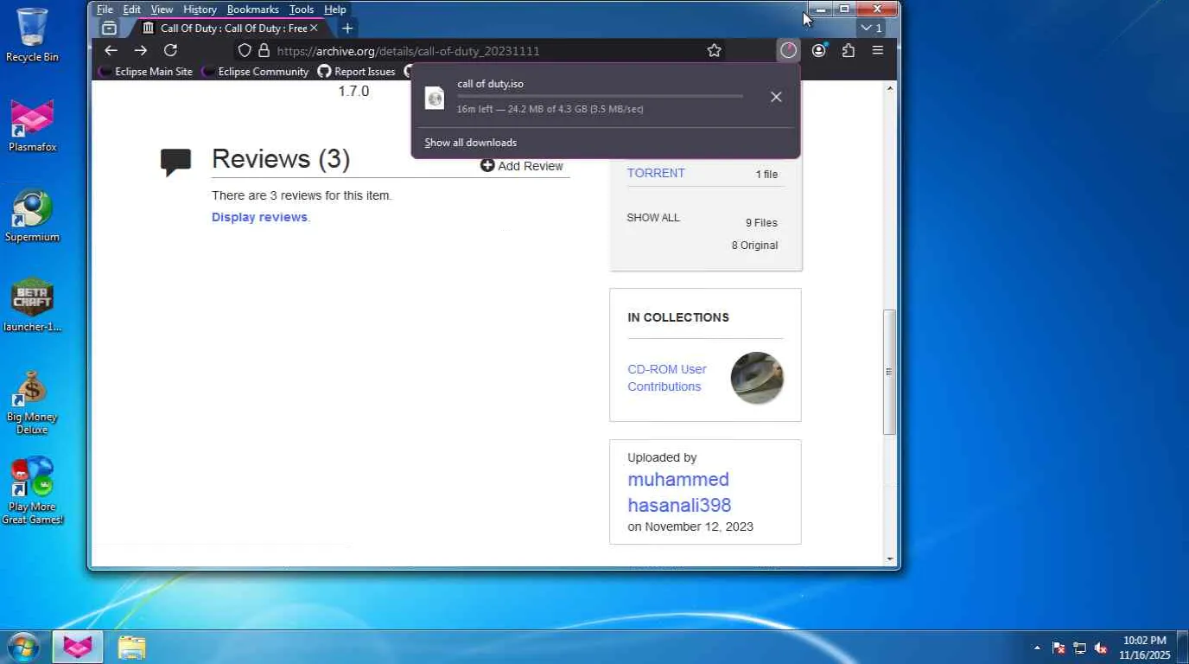Click the scrollbar down arrow
Screen dimensions: 1189x664
(x=889, y=559)
